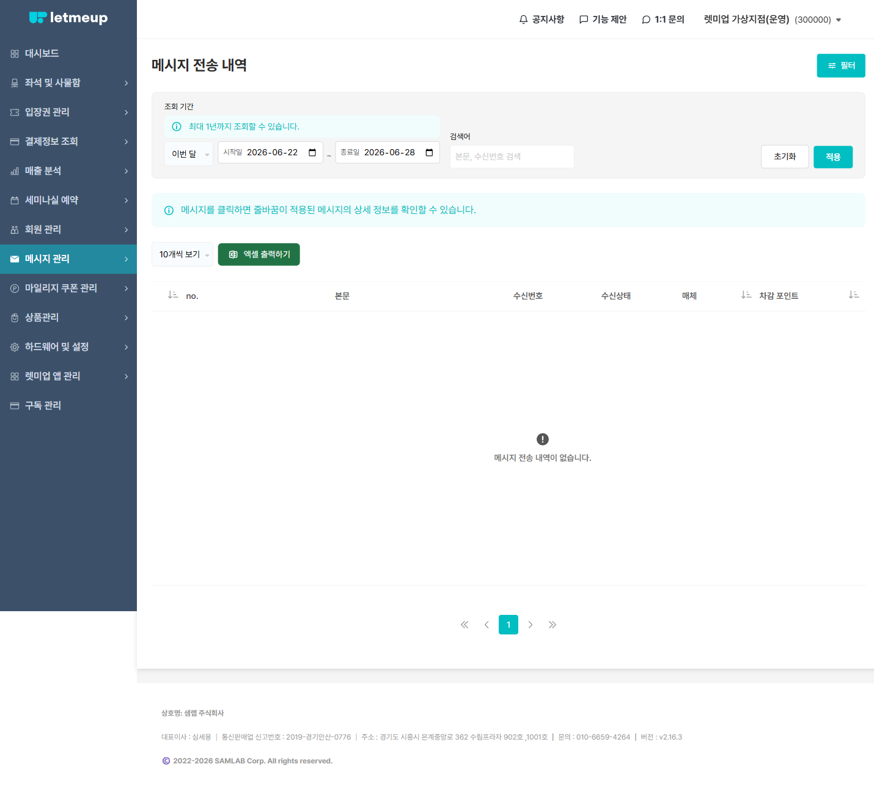Go to last page double-arrow
The image size is (874, 797).
[553, 625]
